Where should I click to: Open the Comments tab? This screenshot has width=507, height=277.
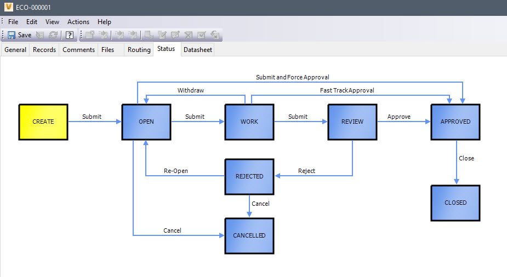tap(79, 50)
